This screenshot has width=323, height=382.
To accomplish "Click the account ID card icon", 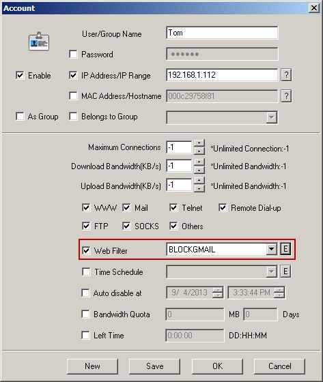I will (39, 42).
